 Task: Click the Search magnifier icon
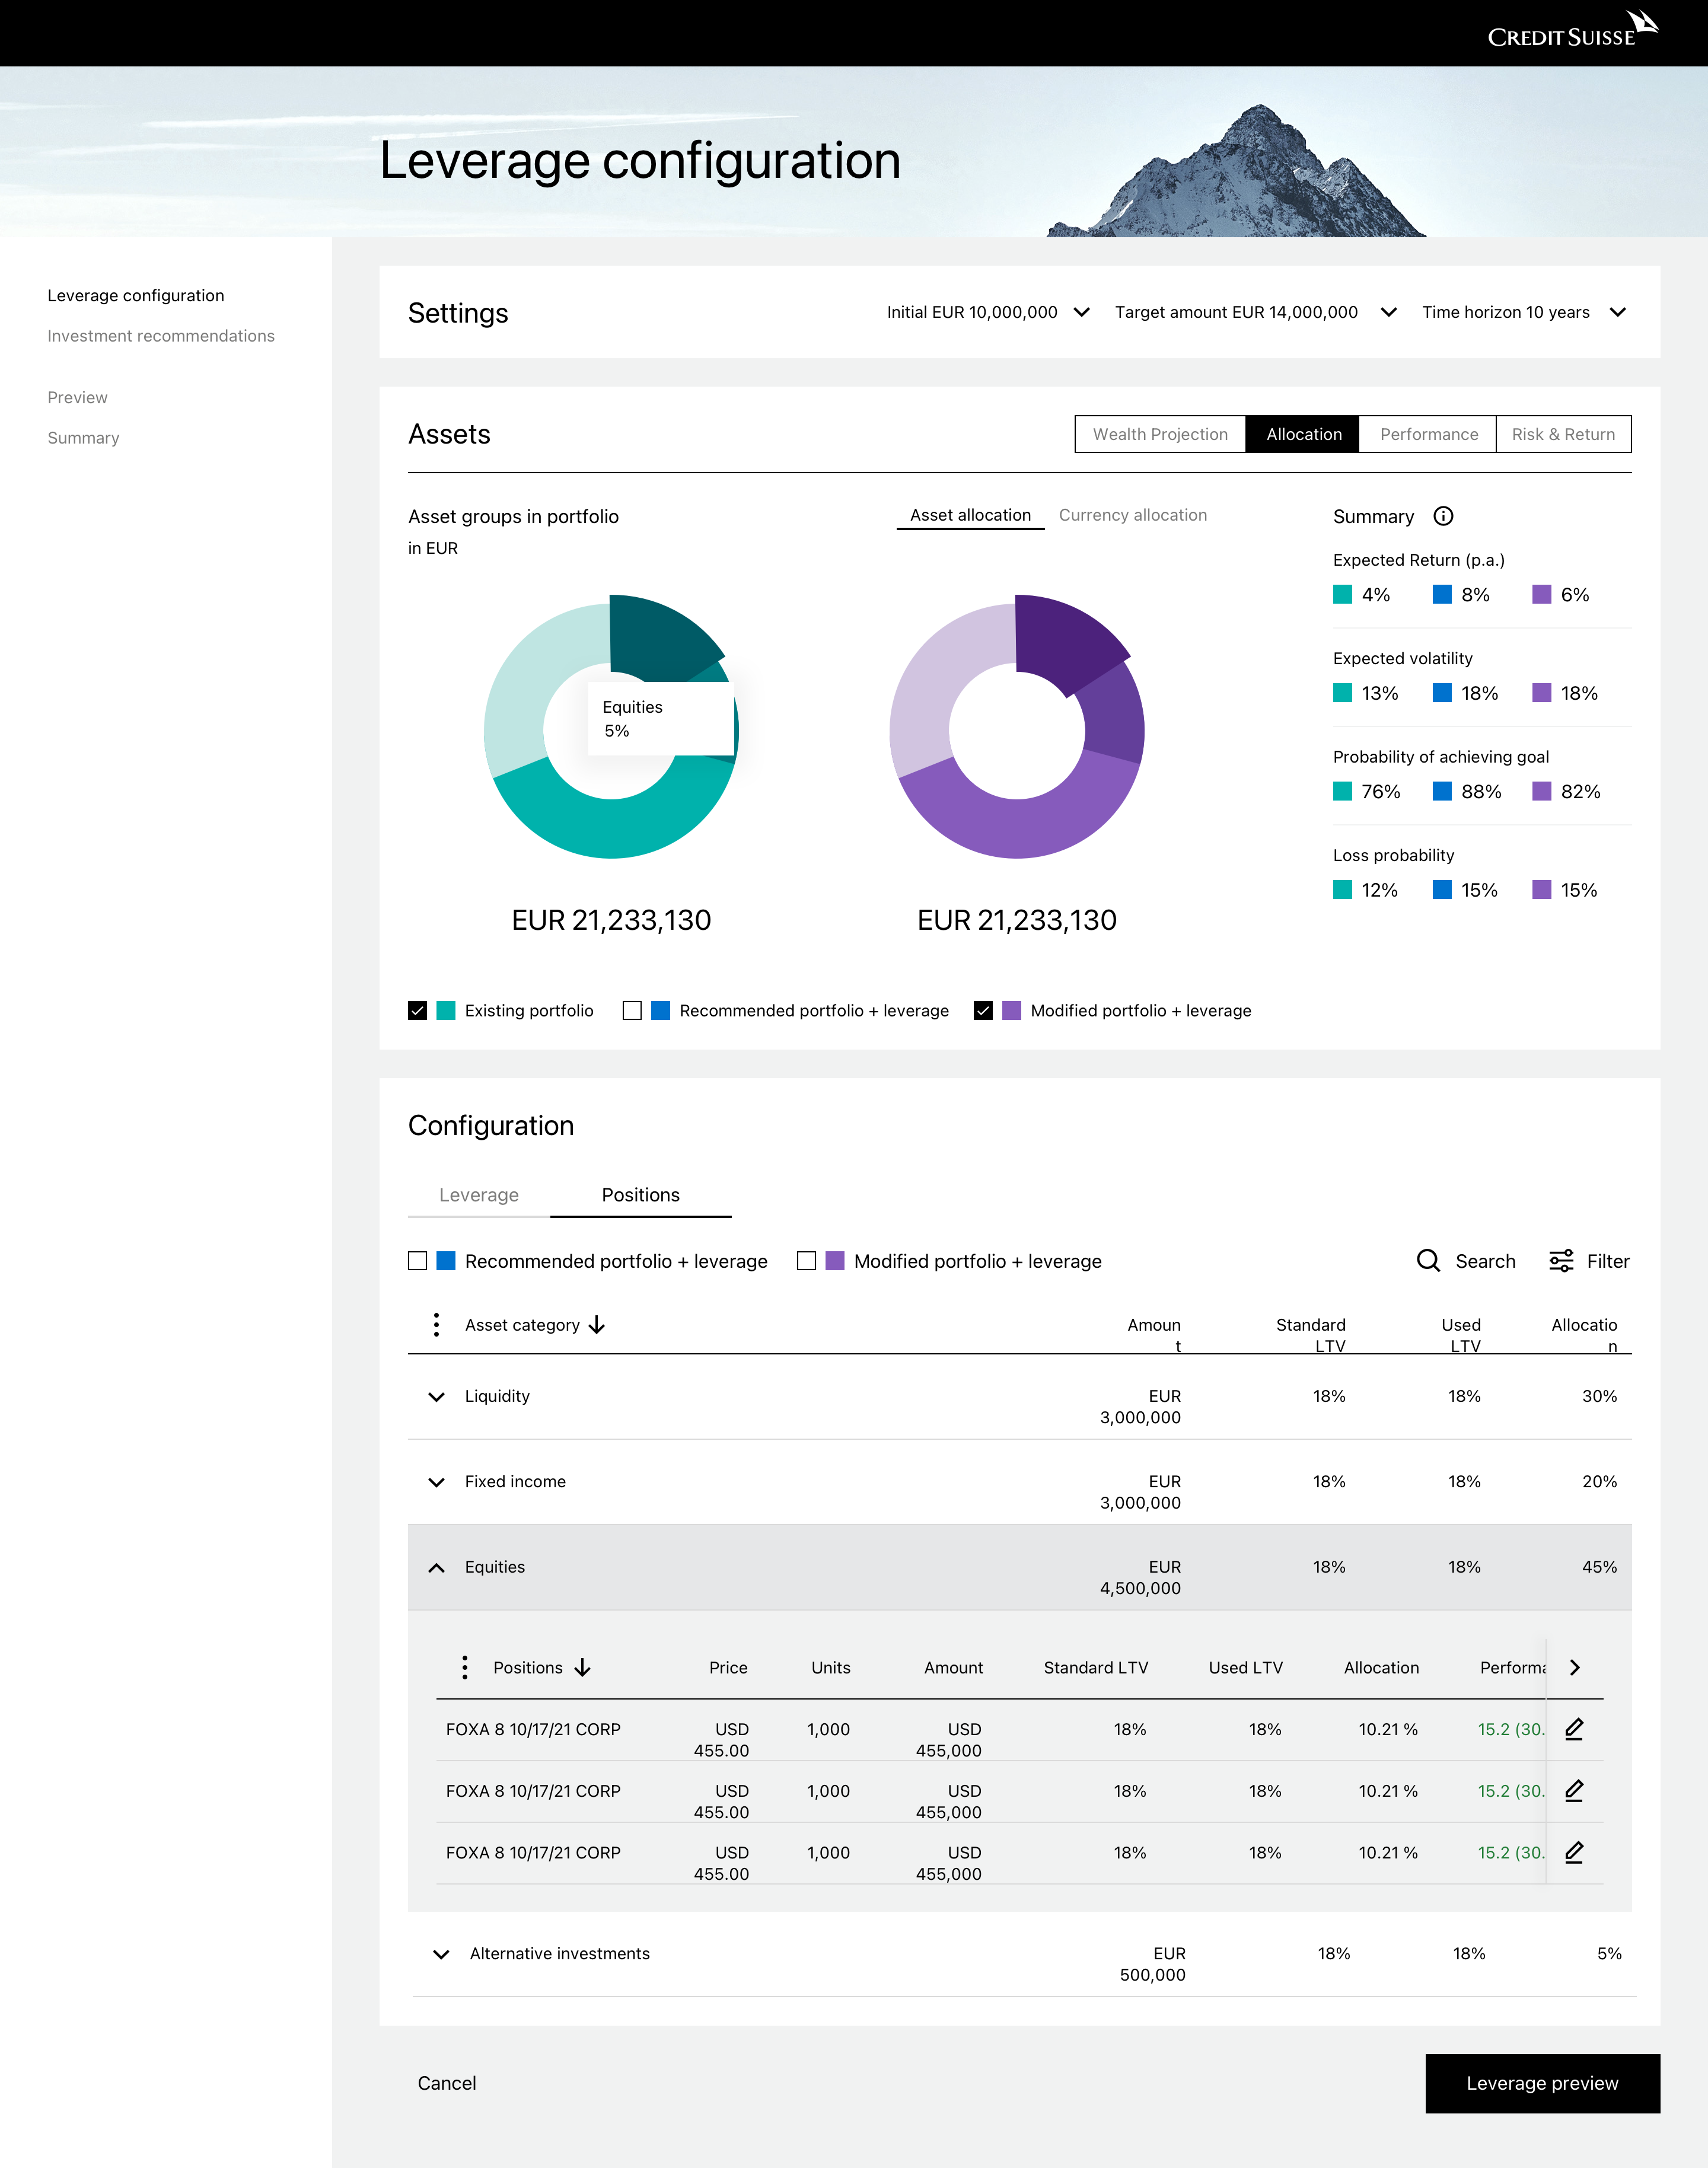click(x=1428, y=1261)
